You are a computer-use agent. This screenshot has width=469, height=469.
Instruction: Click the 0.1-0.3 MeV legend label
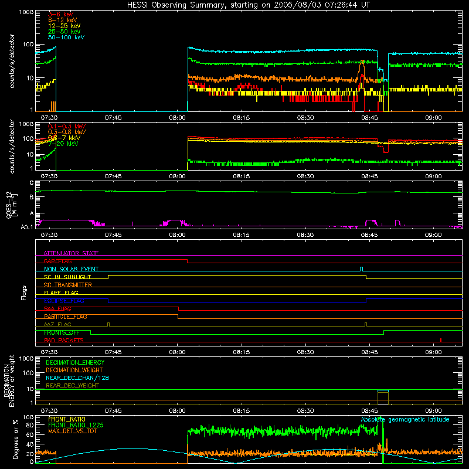67,126
